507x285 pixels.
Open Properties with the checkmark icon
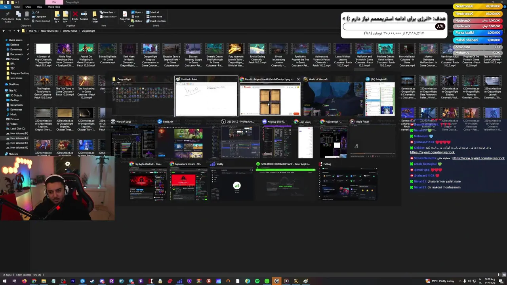125,16
